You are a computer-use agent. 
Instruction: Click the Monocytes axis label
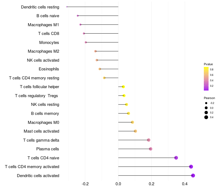pyautogui.click(x=49, y=43)
